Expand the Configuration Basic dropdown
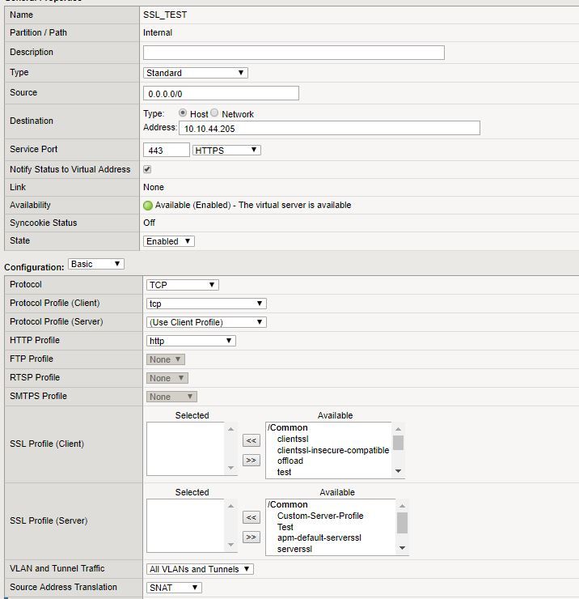Screen dimensions: 579x599 [95, 264]
